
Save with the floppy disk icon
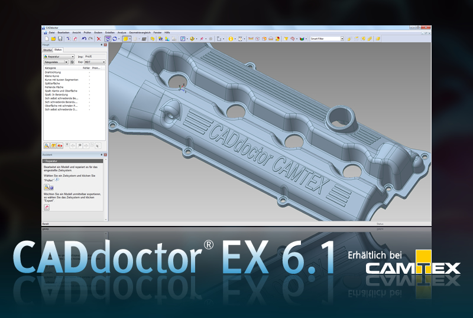click(x=60, y=39)
